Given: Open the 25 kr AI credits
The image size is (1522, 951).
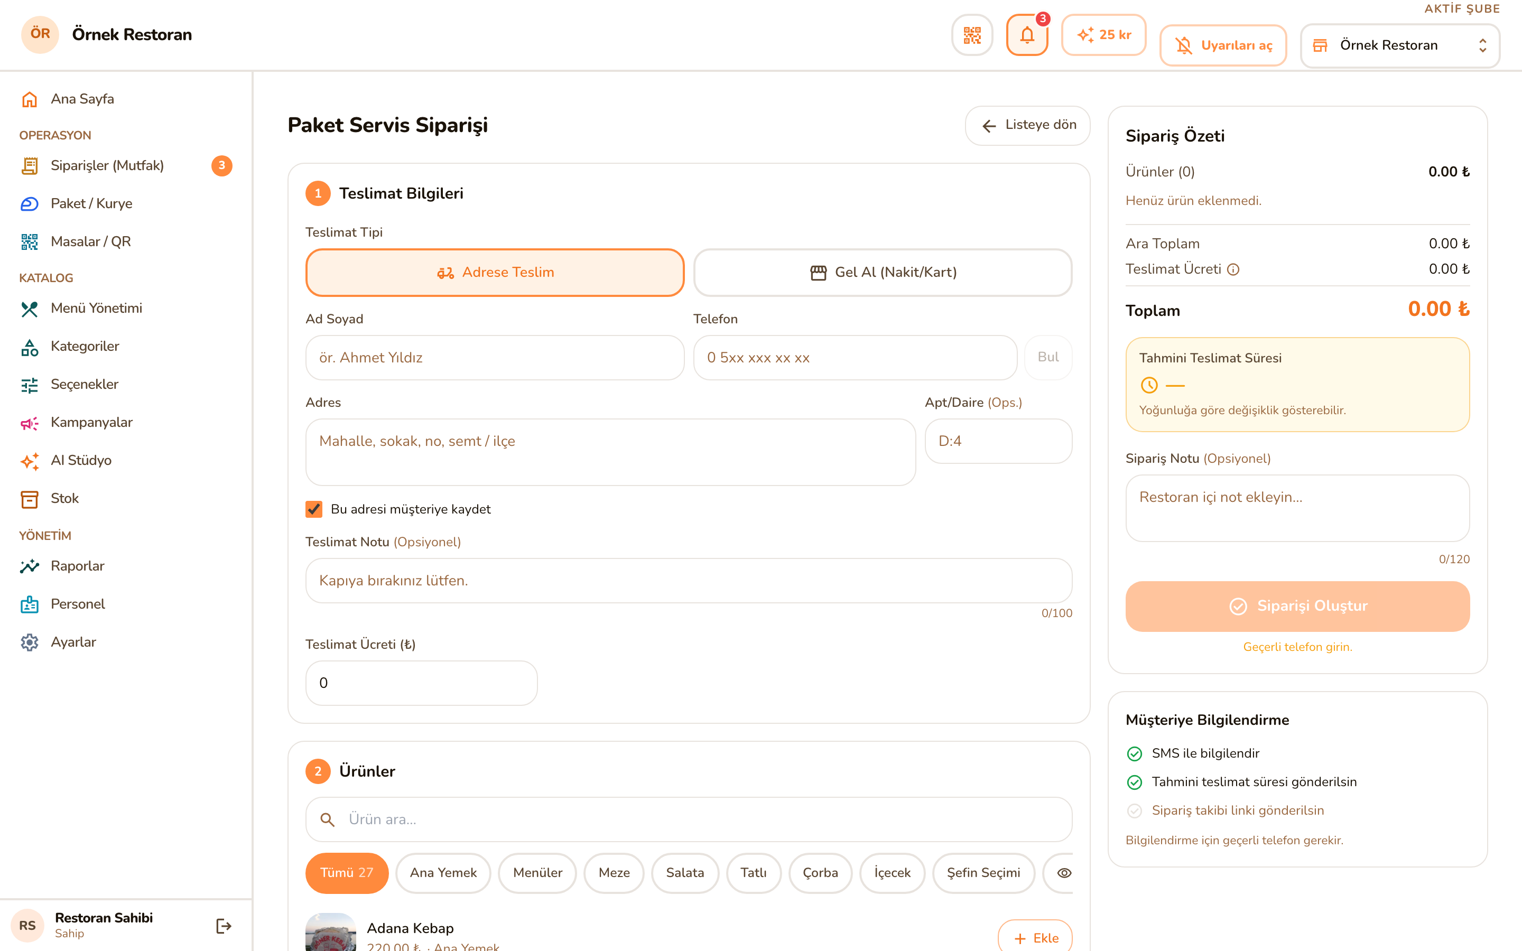Looking at the screenshot, I should pyautogui.click(x=1104, y=34).
